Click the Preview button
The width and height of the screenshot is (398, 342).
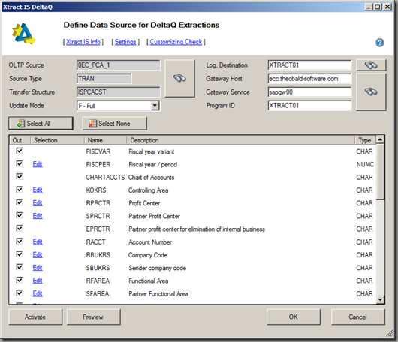point(93,317)
